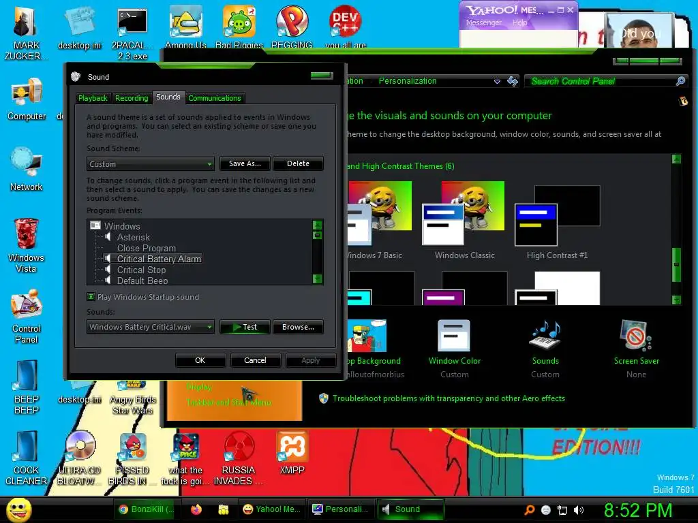Toggle Play Windows Startup sound checkbox
The image size is (698, 523).
click(91, 297)
